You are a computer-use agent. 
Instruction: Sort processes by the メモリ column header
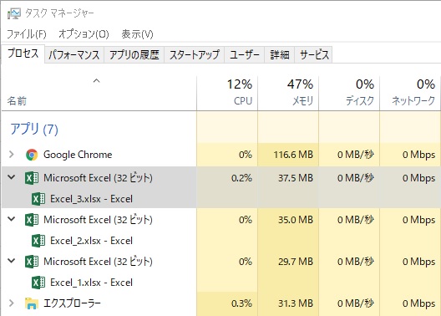point(288,93)
